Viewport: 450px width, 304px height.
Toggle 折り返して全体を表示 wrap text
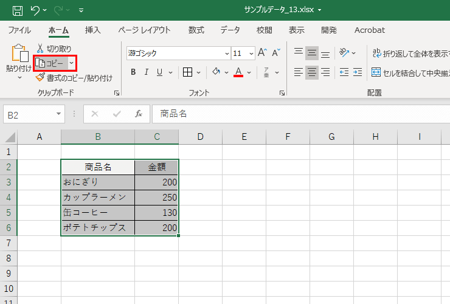click(410, 54)
